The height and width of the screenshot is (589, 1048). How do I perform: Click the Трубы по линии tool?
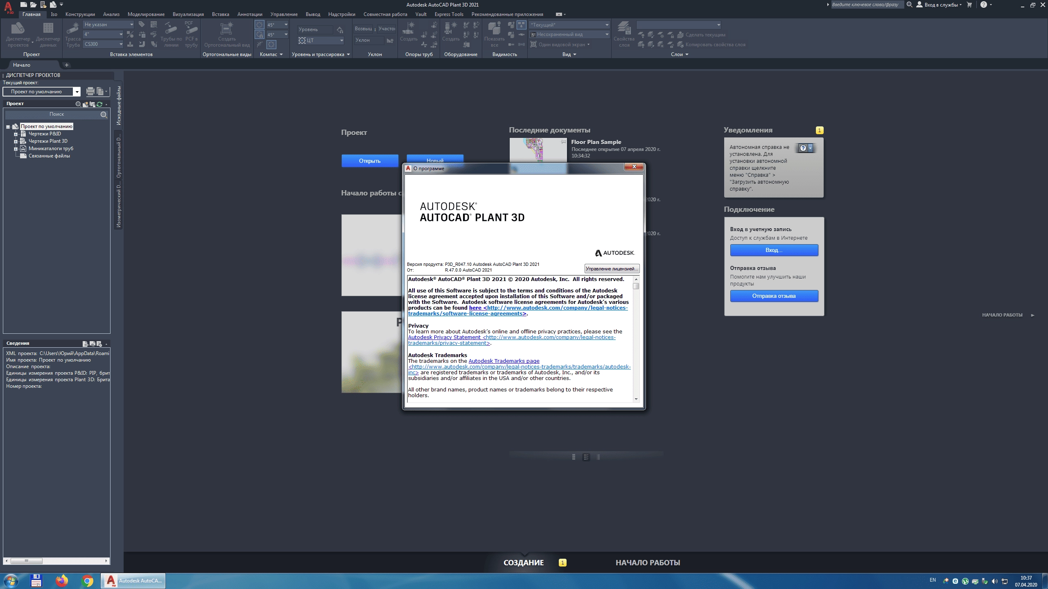pos(171,34)
